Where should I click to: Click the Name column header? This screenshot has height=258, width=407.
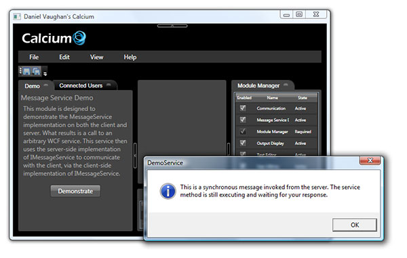[x=272, y=98]
